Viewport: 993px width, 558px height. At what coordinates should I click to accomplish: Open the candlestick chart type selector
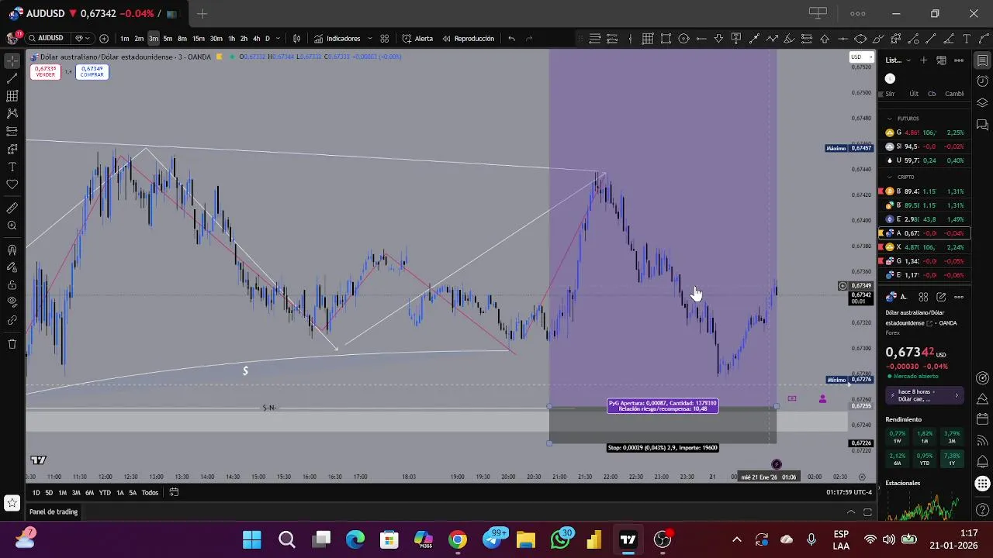[296, 38]
